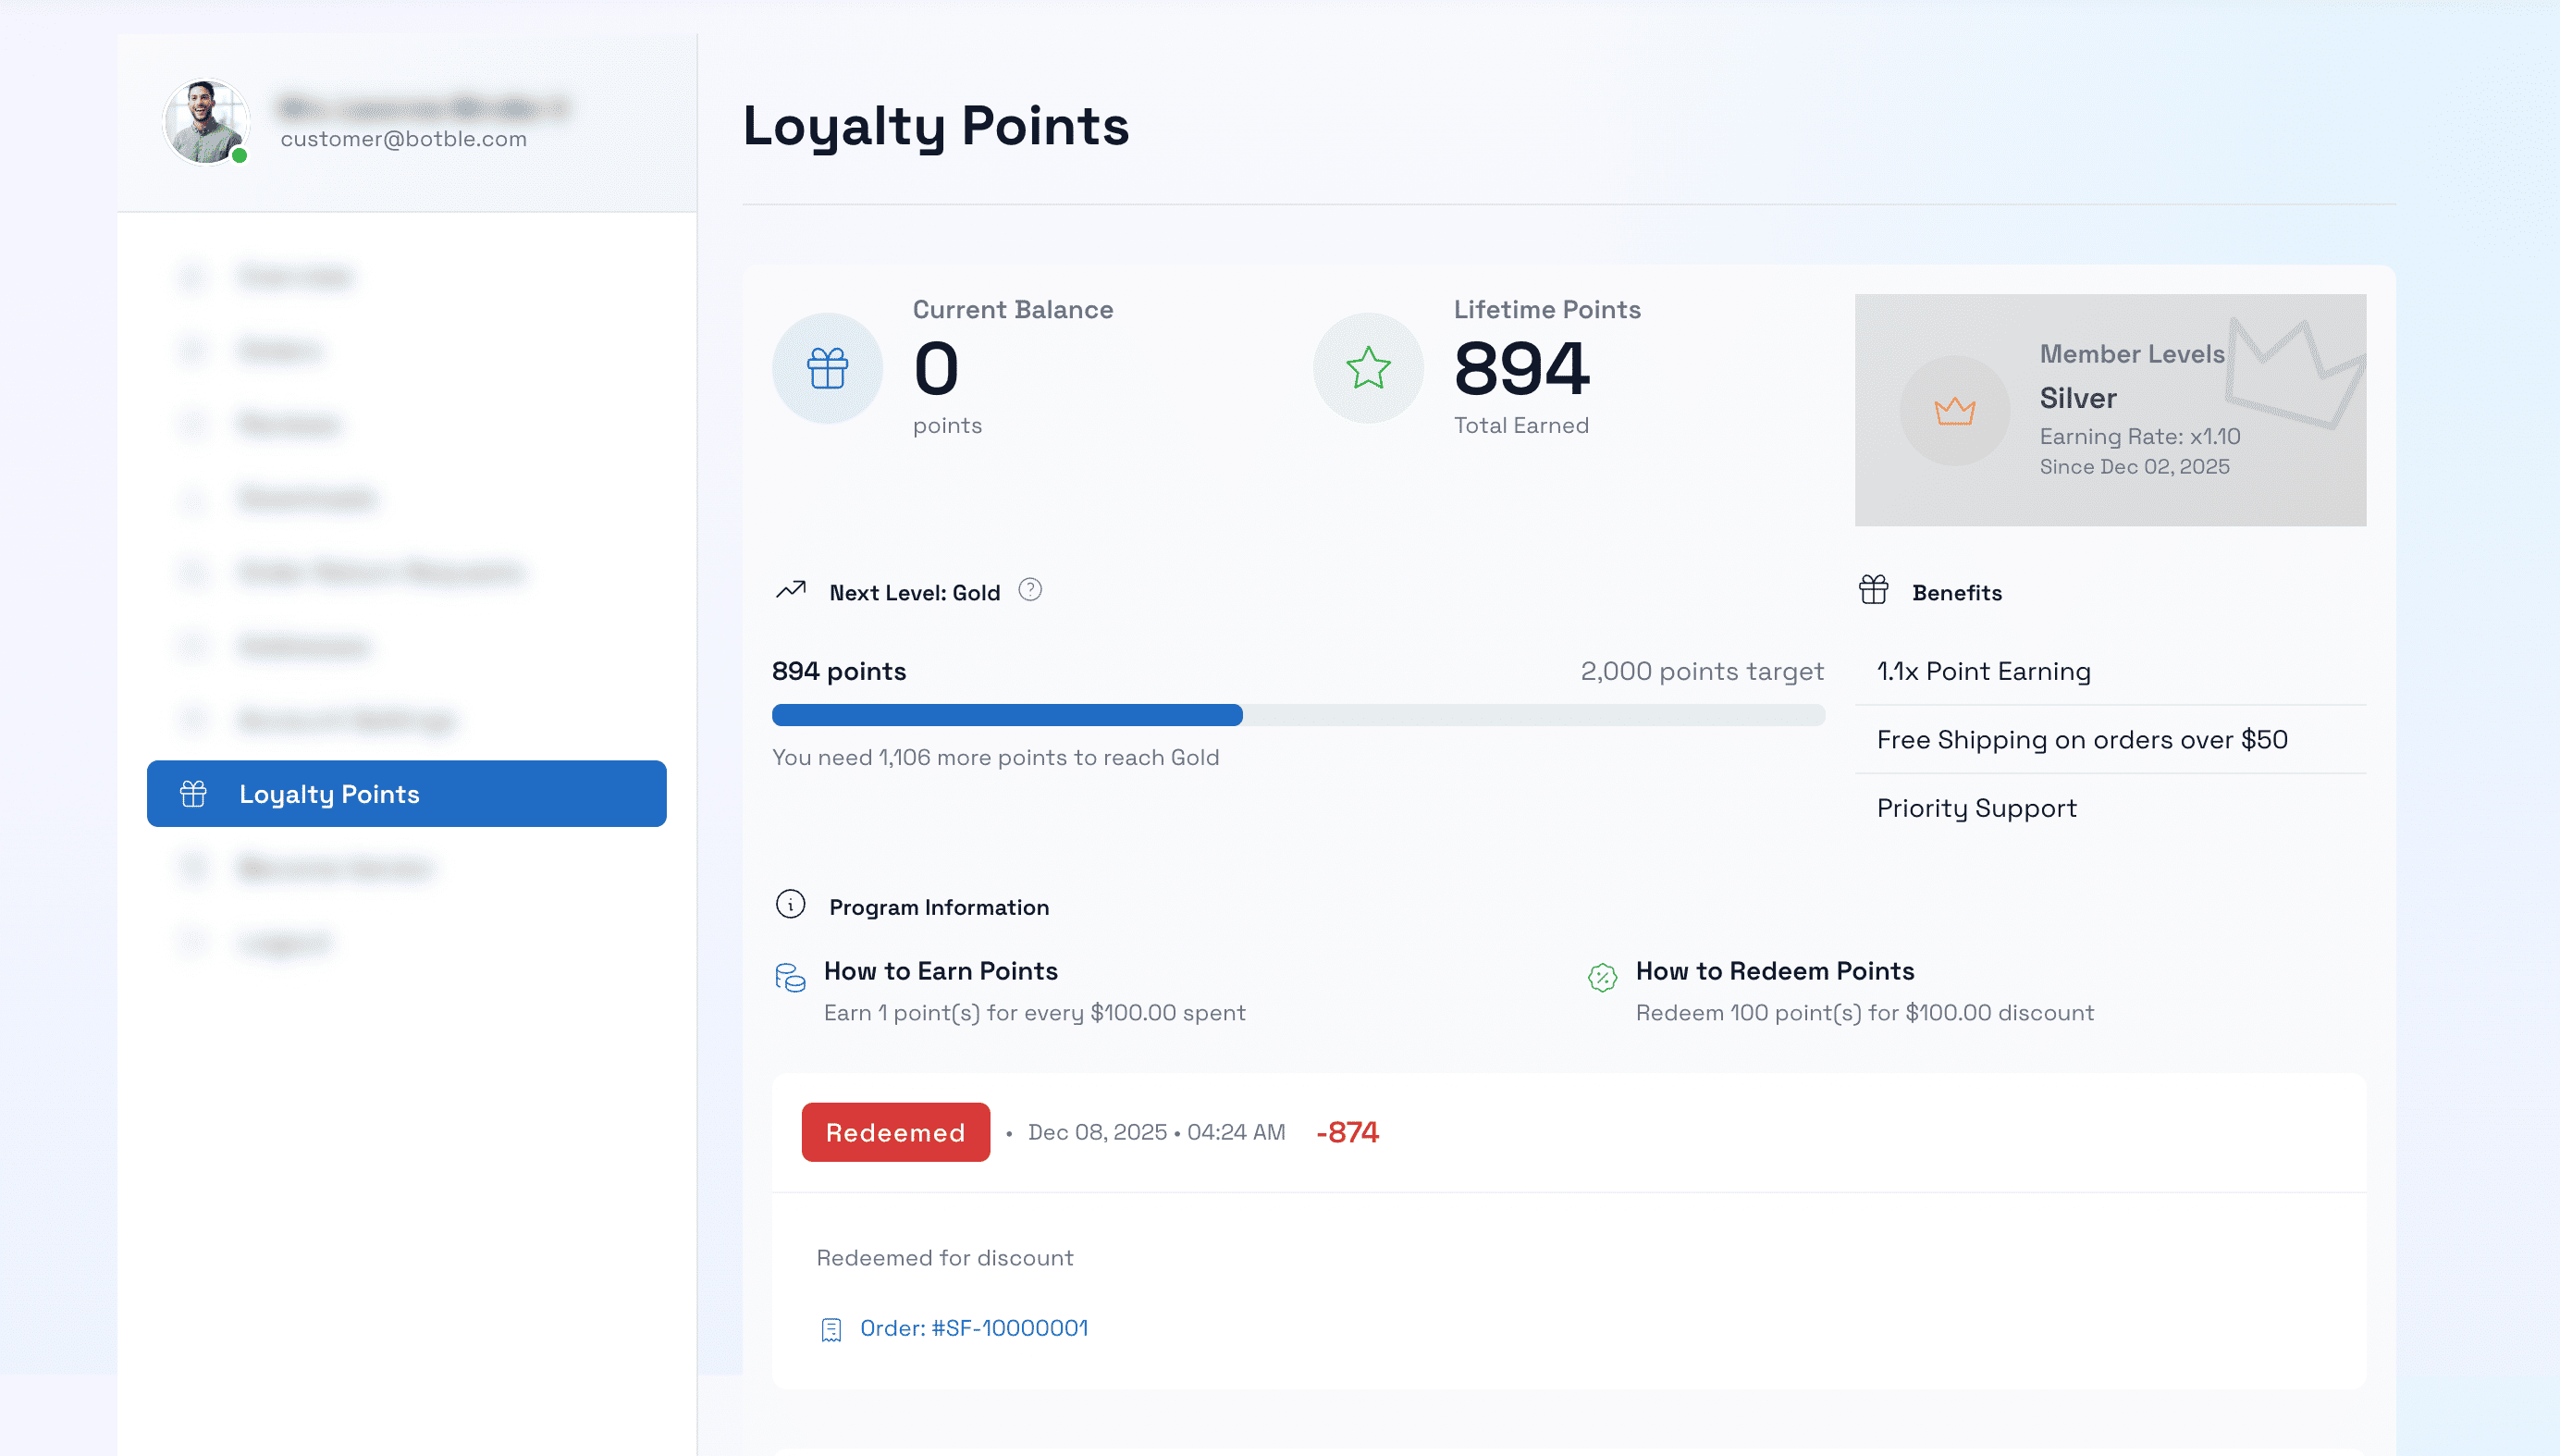Click the info icon next to Program Information
This screenshot has width=2560, height=1456.
click(x=791, y=904)
